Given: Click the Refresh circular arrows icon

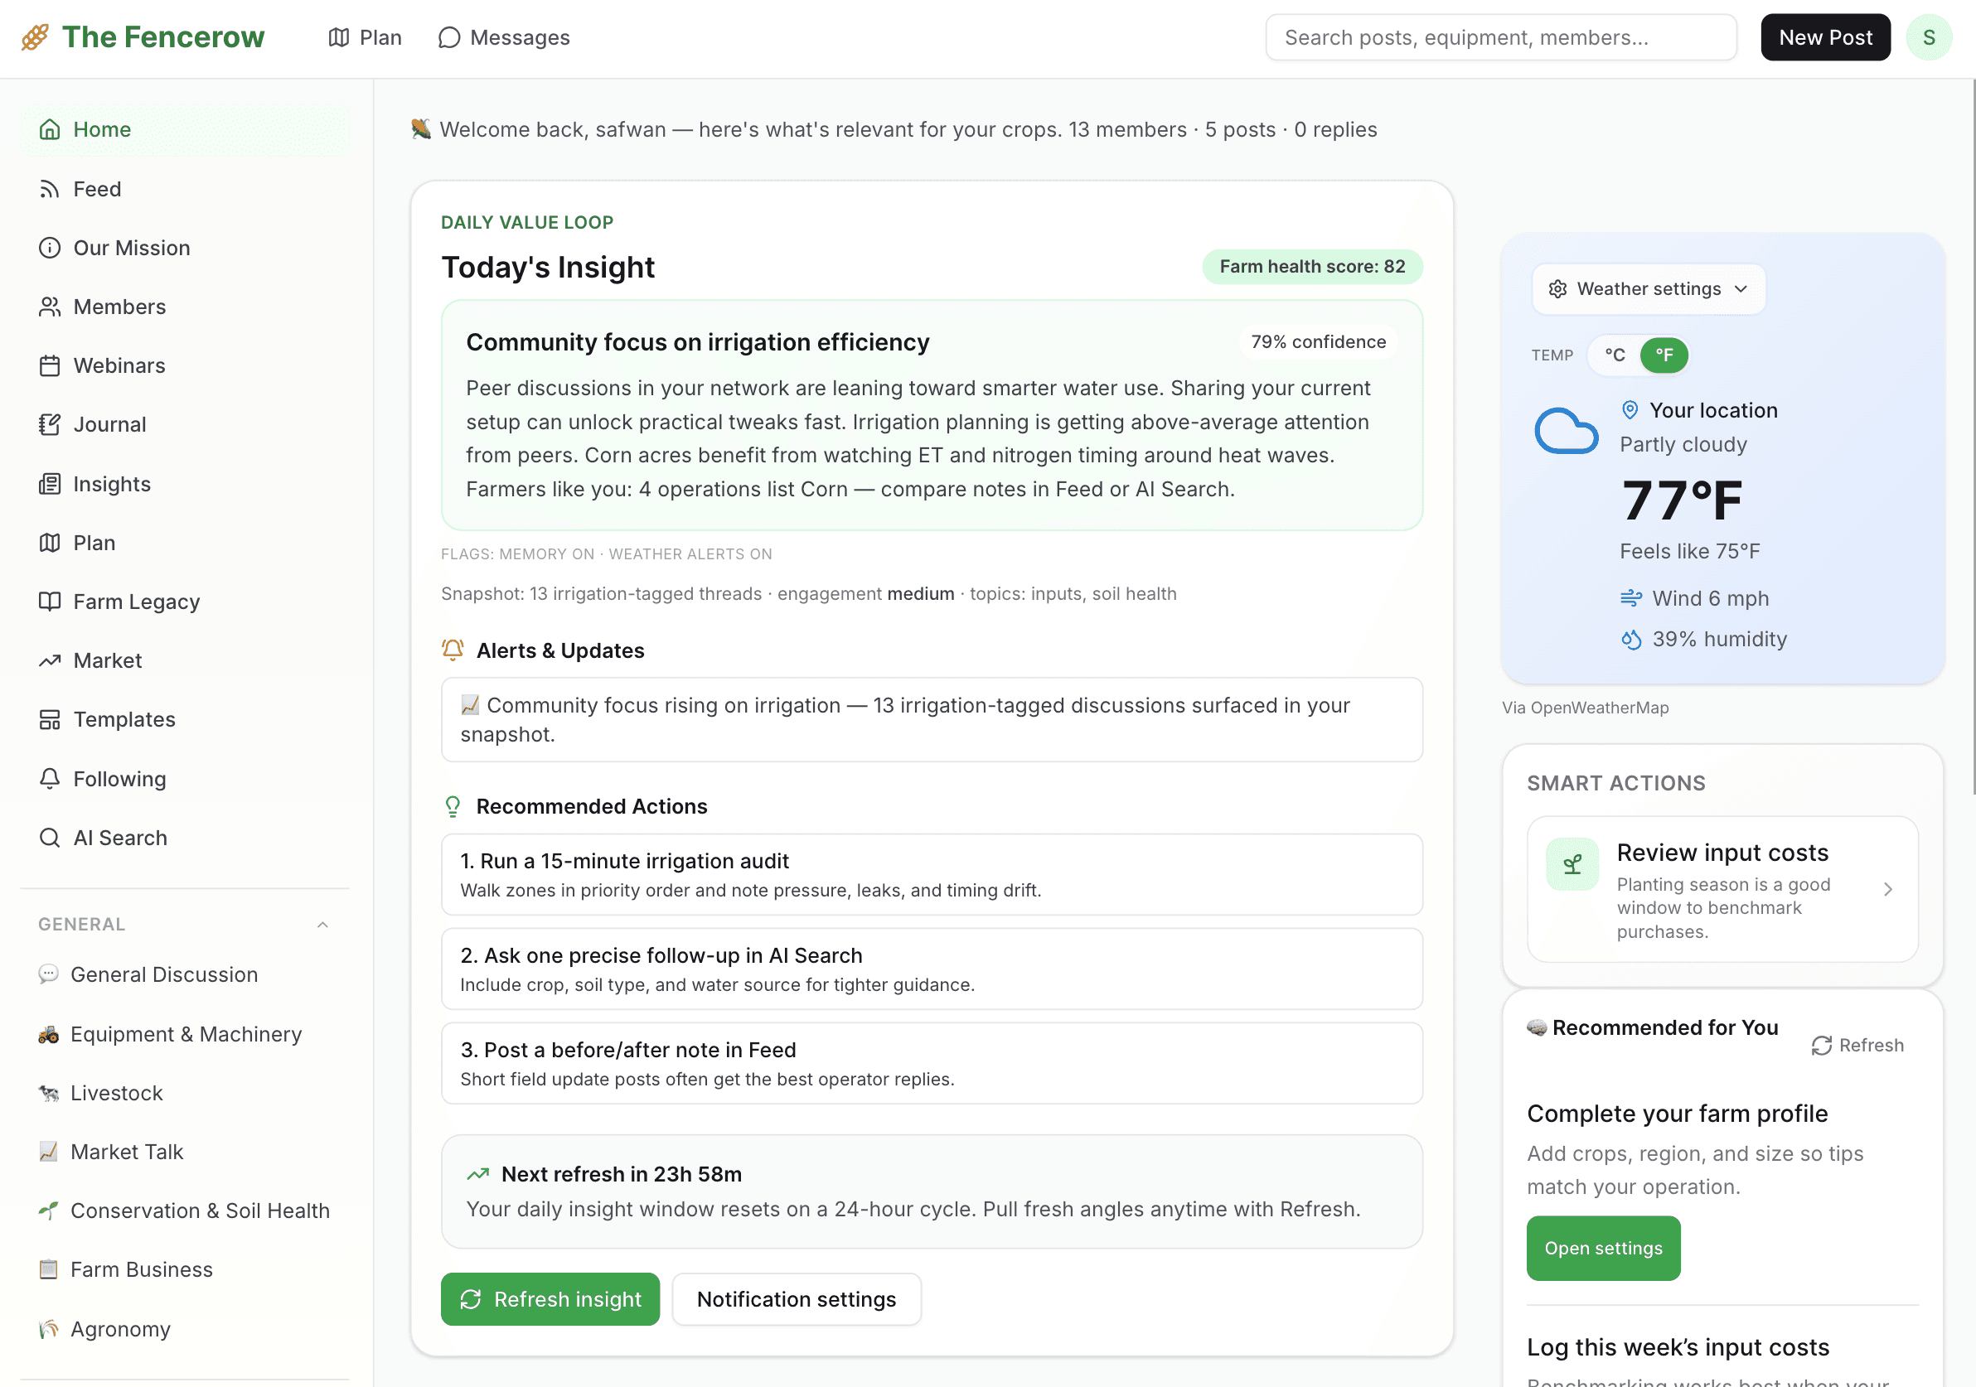Looking at the screenshot, I should point(1822,1046).
